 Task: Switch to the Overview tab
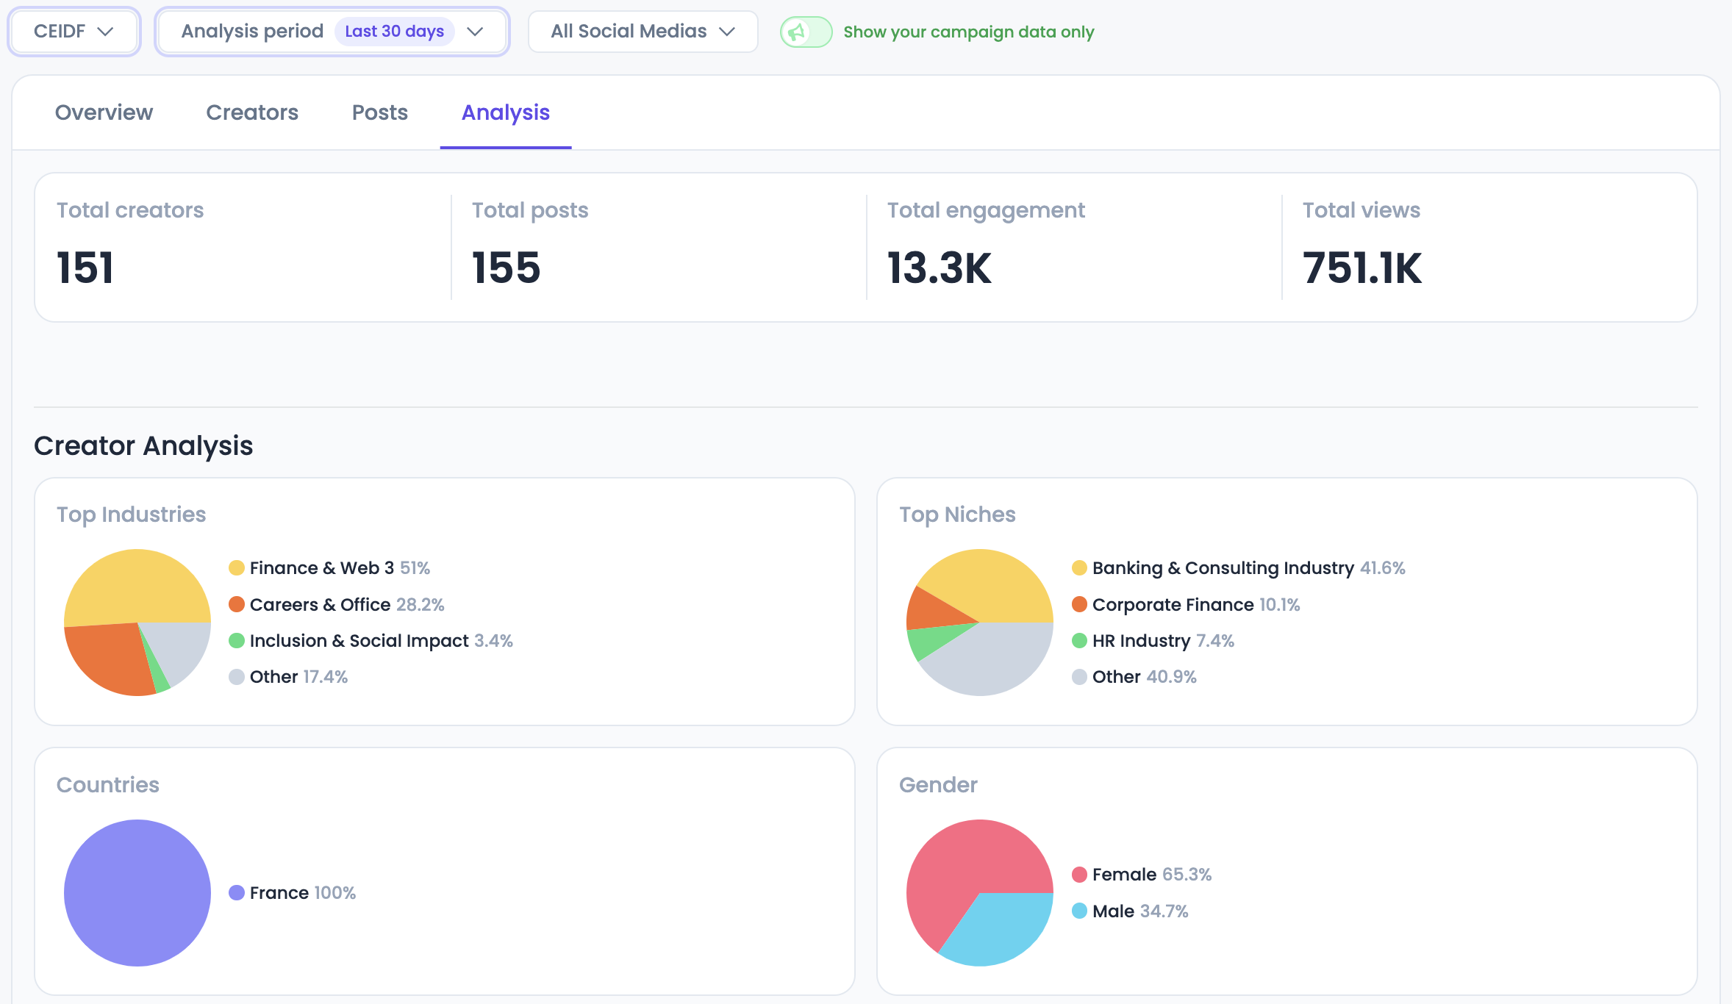coord(104,112)
